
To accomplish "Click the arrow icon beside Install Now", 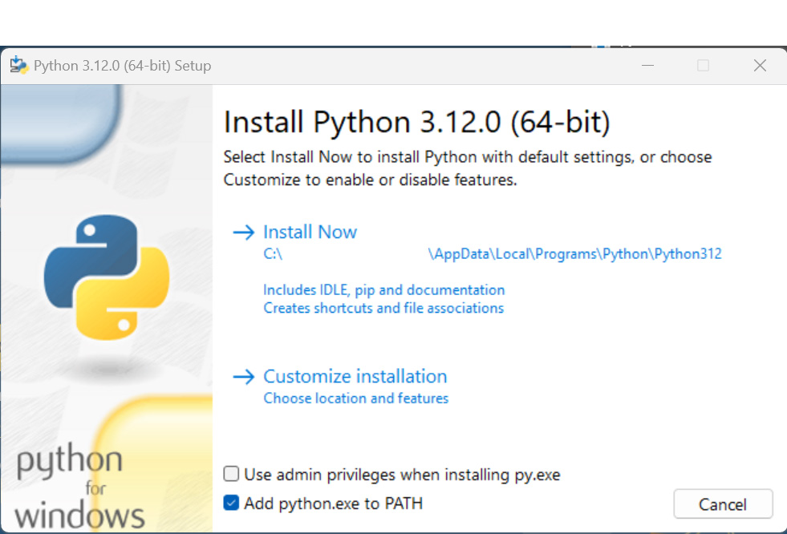I will tap(244, 233).
